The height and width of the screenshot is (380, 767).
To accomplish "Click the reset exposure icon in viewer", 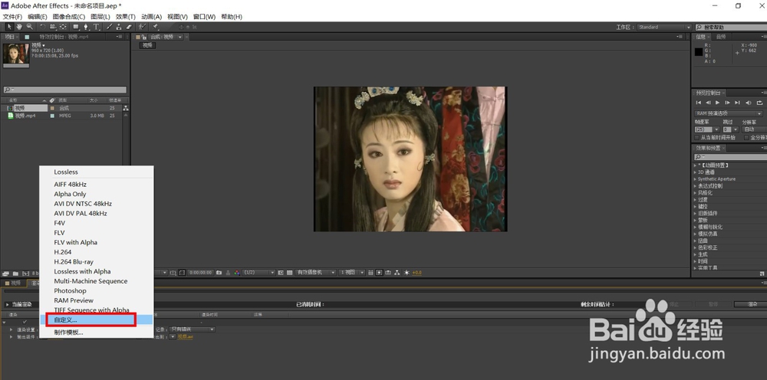I will pos(407,273).
